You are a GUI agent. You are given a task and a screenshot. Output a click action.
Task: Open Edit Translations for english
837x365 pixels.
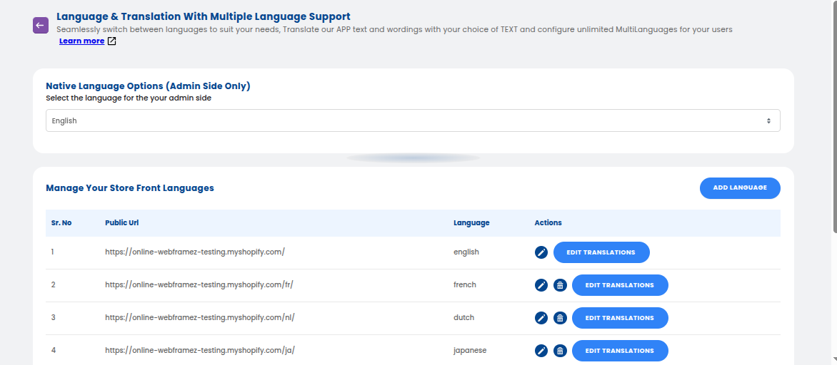(x=601, y=252)
